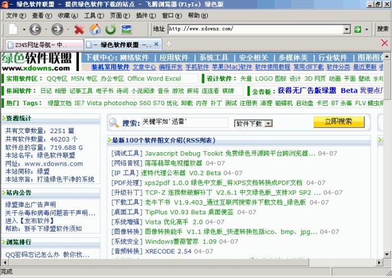Open the Go button dropdown arrow

point(367,30)
